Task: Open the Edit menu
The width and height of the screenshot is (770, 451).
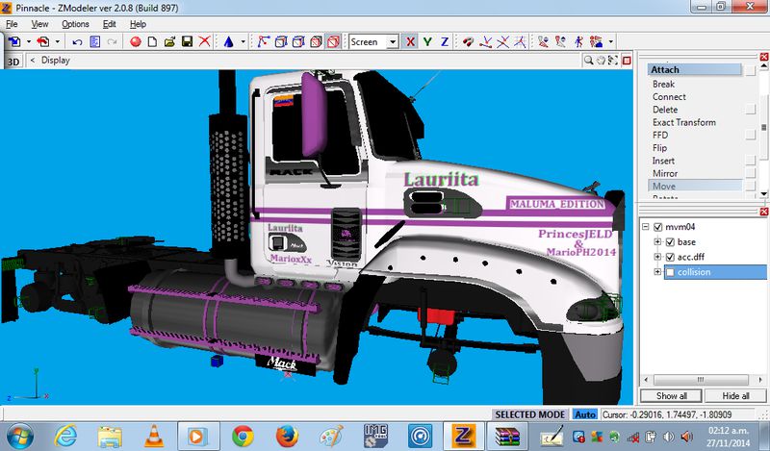Action: click(x=109, y=24)
